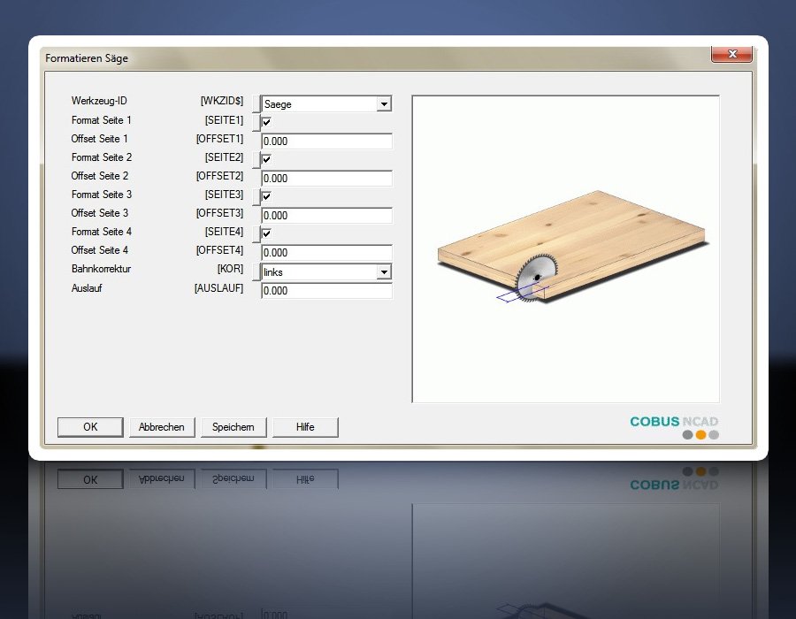Click the [KOR] variable label

(231, 269)
